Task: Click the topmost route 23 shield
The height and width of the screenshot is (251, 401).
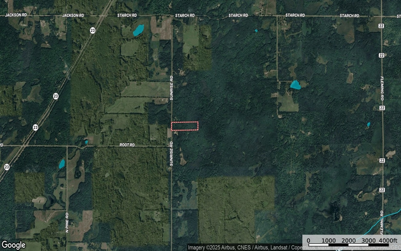Action: pyautogui.click(x=92, y=30)
